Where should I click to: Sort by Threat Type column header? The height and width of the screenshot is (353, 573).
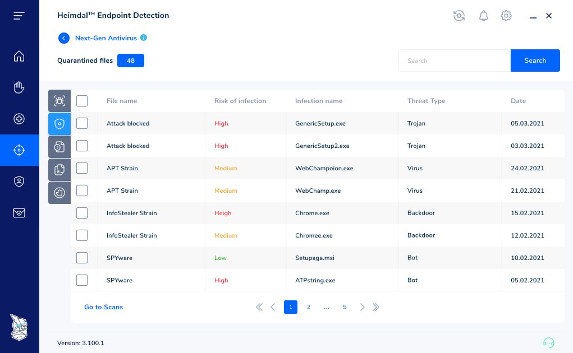click(x=426, y=101)
